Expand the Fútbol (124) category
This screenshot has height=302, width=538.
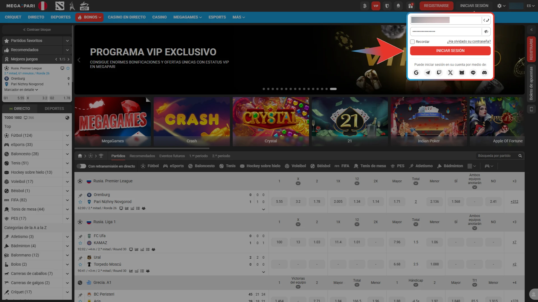67,135
